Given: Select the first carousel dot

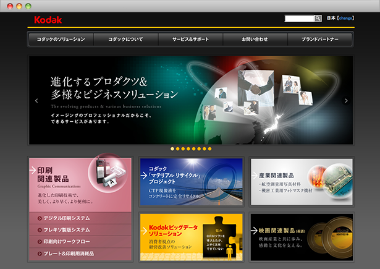Looking at the screenshot, I should click(x=172, y=148).
